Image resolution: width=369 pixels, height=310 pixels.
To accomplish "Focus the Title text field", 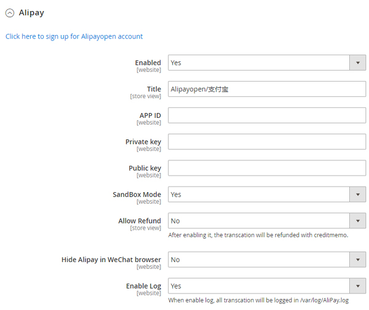I will (x=266, y=89).
